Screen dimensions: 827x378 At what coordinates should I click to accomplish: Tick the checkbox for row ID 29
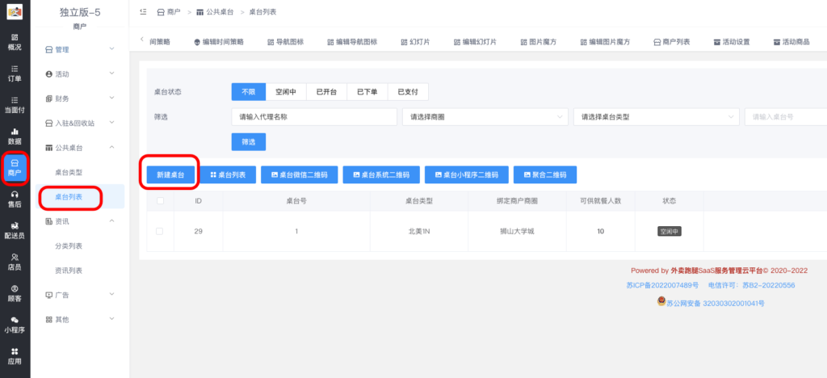pos(159,231)
